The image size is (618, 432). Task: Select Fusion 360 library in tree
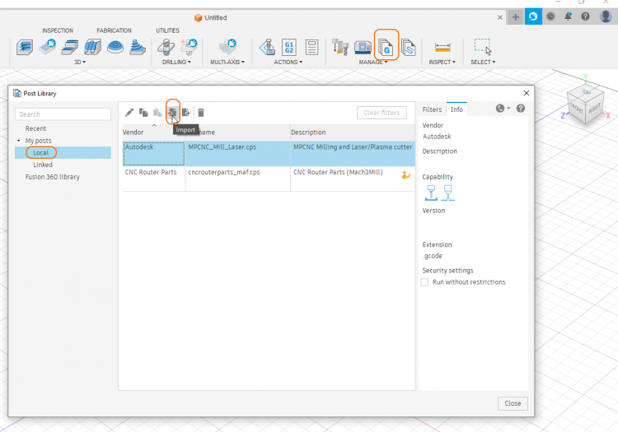(52, 177)
